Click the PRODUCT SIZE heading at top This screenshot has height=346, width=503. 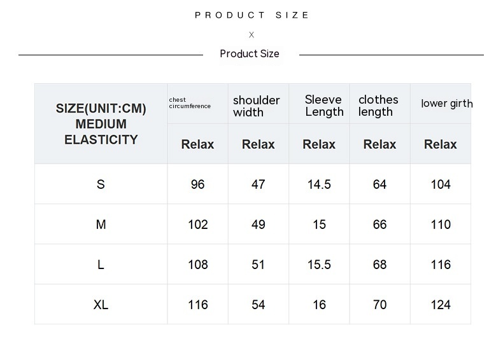251,15
